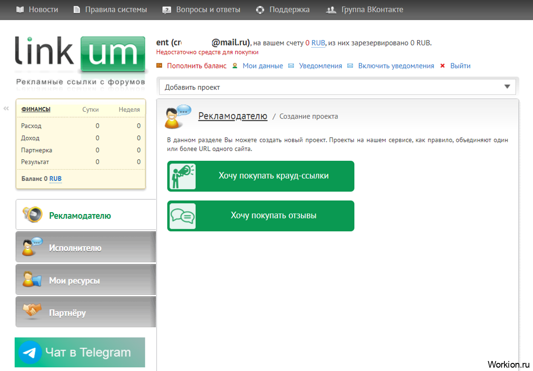Click the loudspeaker icon beside Рекламодателю
Image resolution: width=533 pixels, height=371 pixels.
point(33,214)
